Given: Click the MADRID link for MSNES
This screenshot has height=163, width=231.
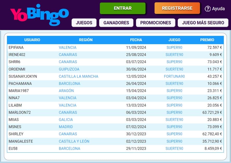Looking at the screenshot, I should (x=66, y=127).
